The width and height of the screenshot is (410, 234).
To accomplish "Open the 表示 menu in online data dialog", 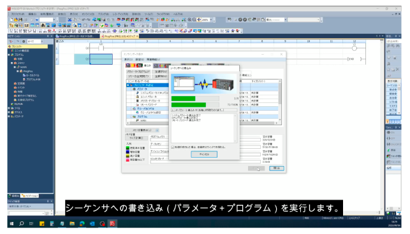I will click(x=128, y=60).
